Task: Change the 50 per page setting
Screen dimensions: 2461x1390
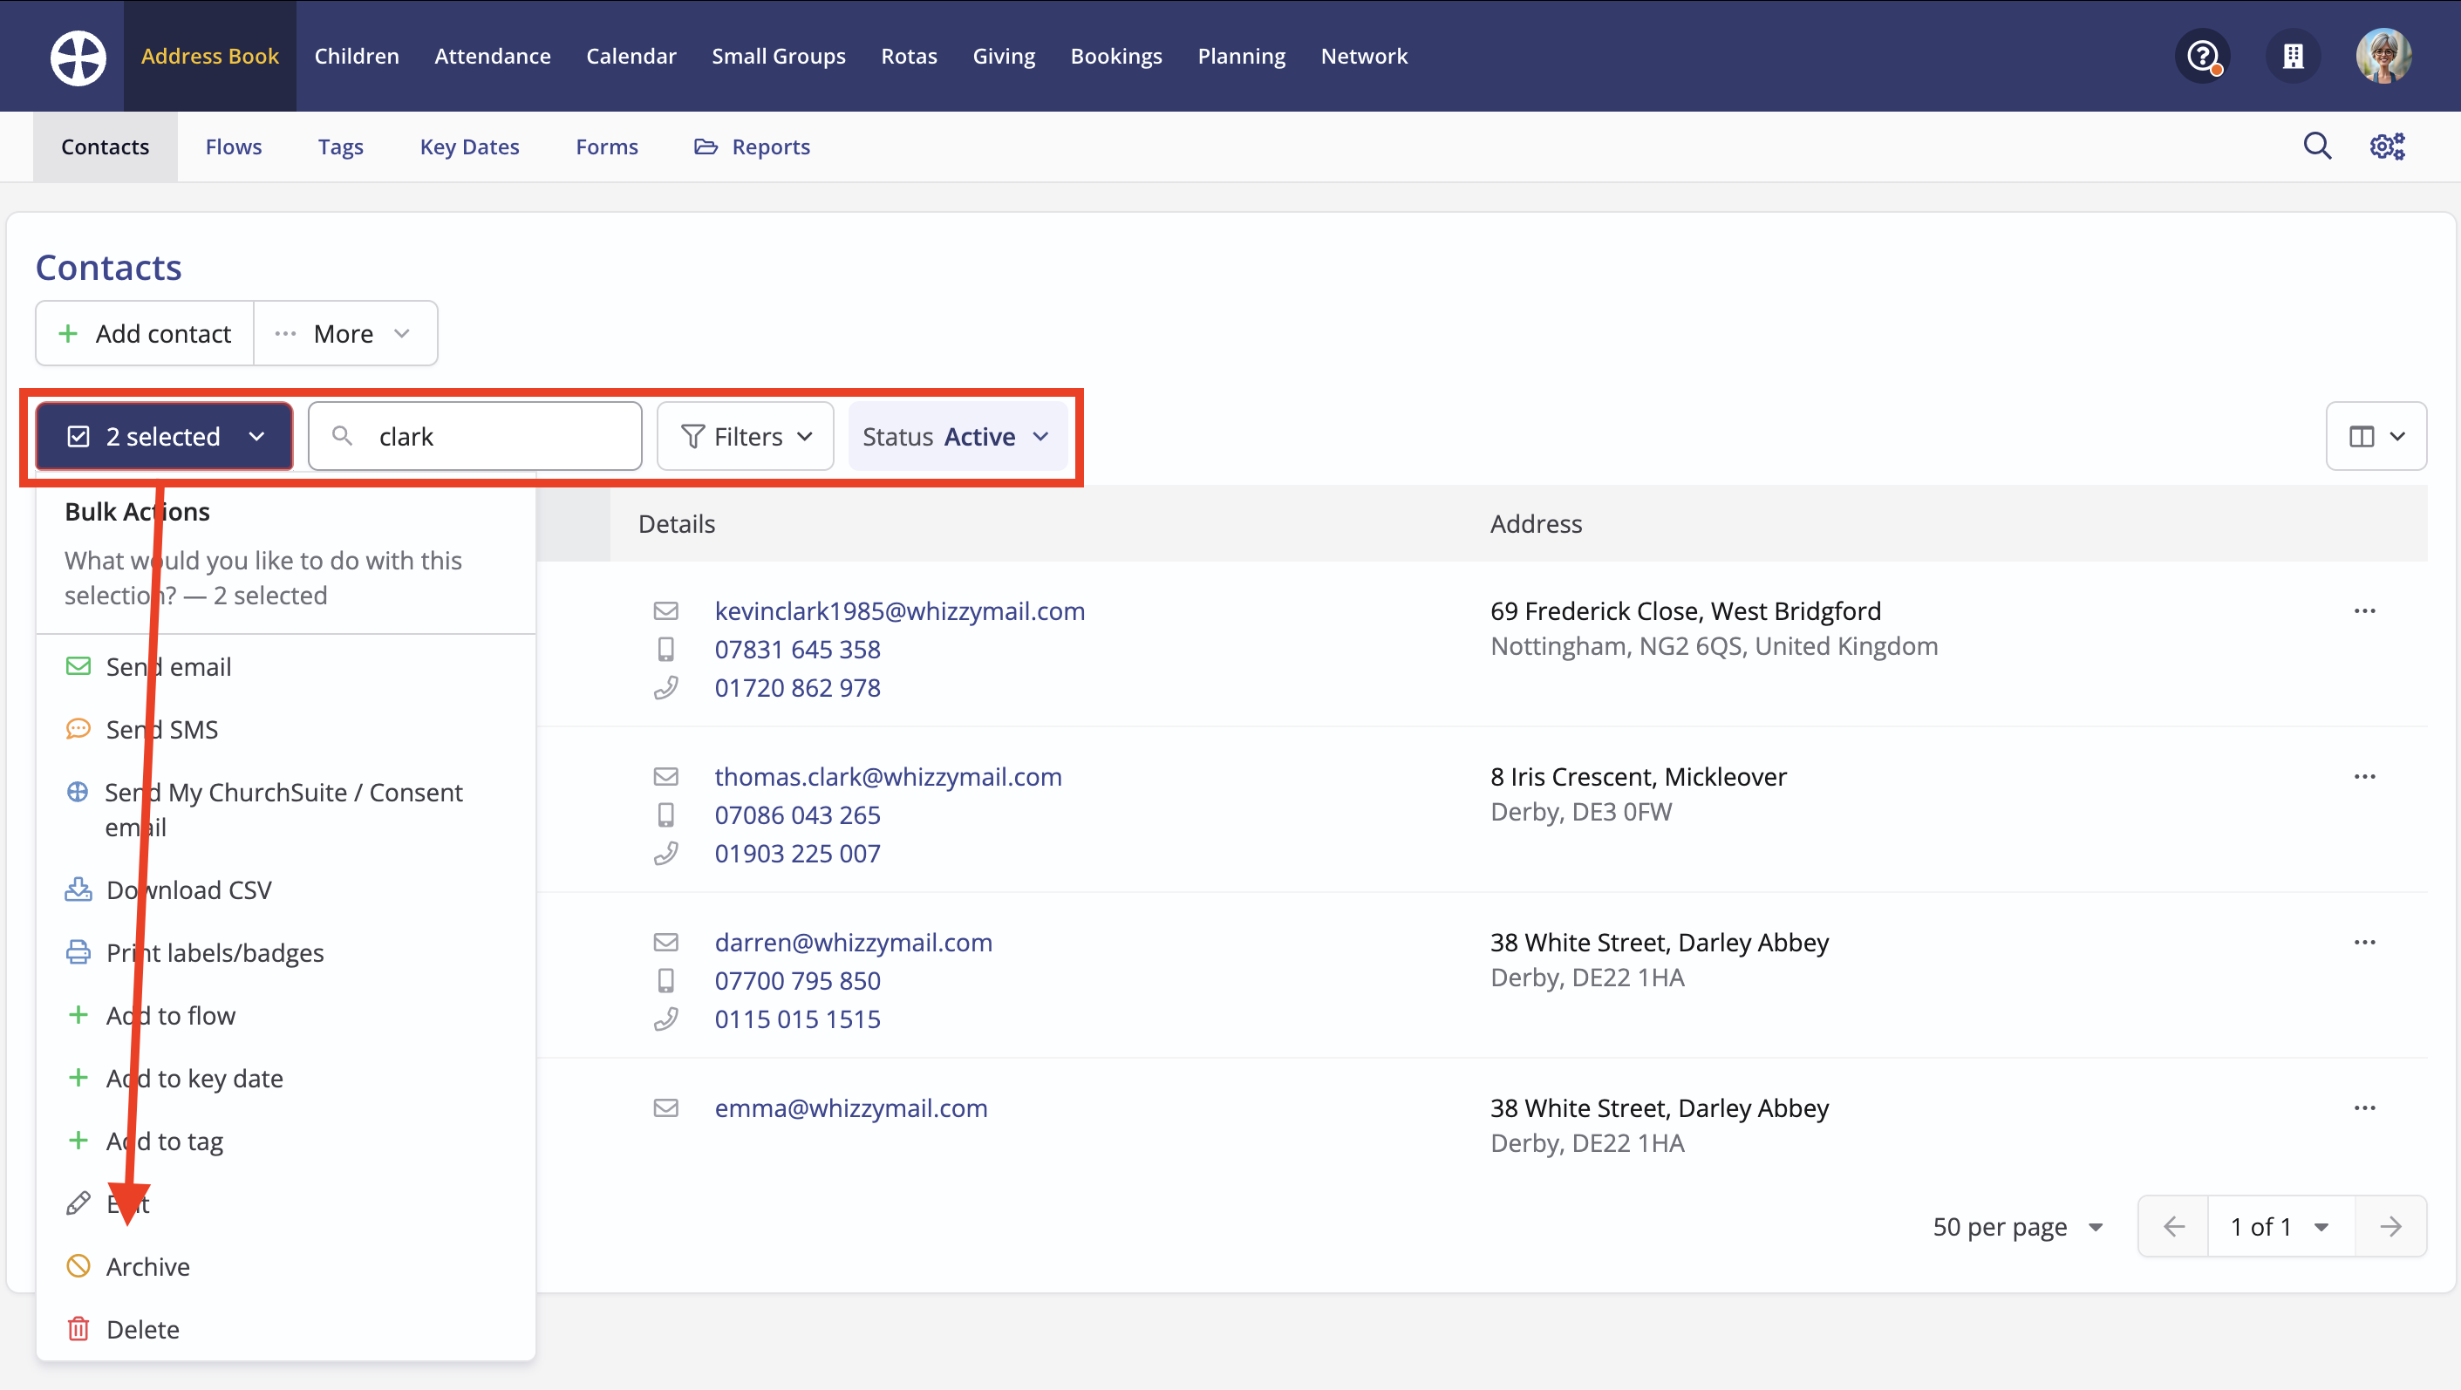Action: point(2017,1227)
